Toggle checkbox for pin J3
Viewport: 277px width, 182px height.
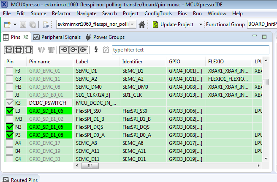coord(9,95)
